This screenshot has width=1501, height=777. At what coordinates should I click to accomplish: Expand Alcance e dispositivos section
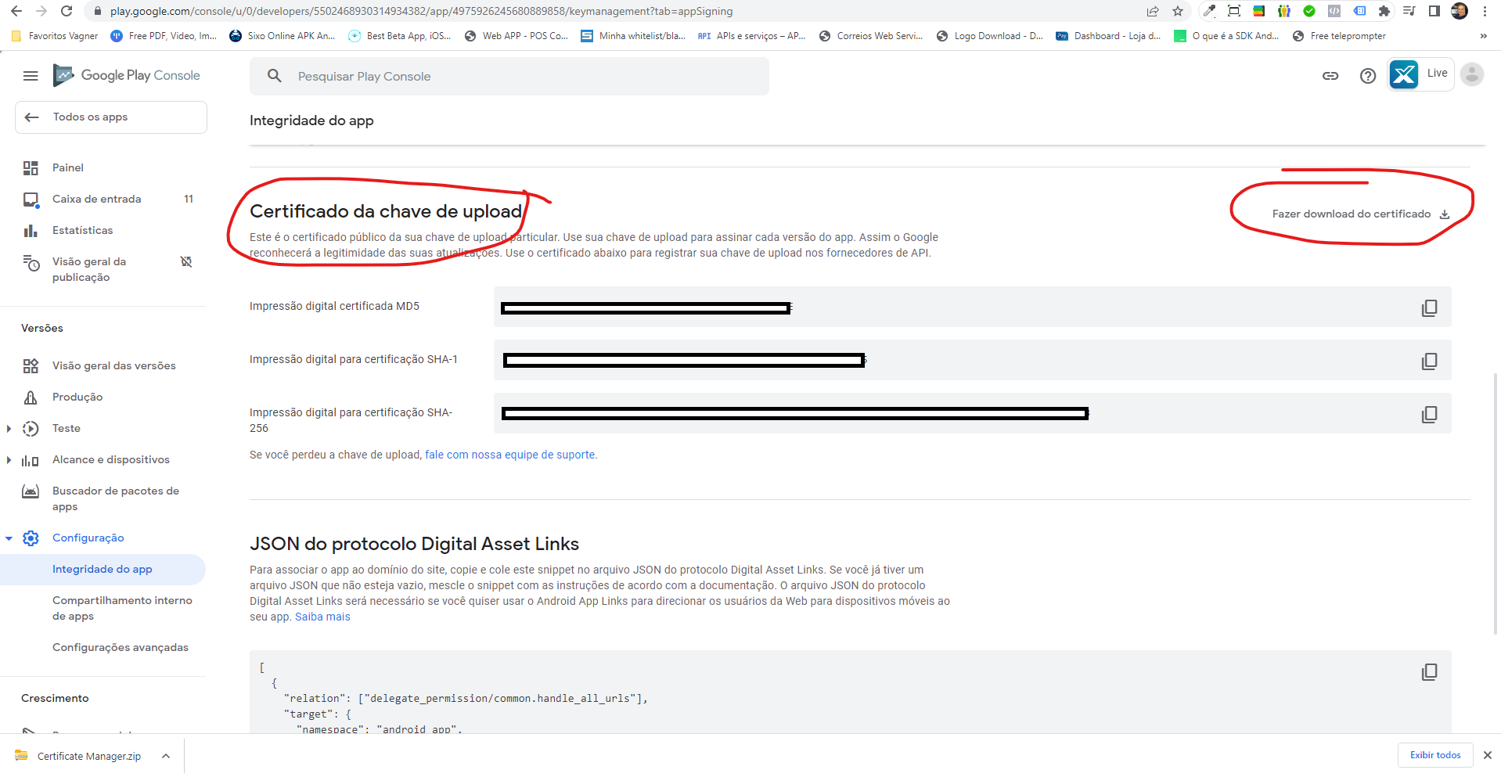tap(9, 460)
